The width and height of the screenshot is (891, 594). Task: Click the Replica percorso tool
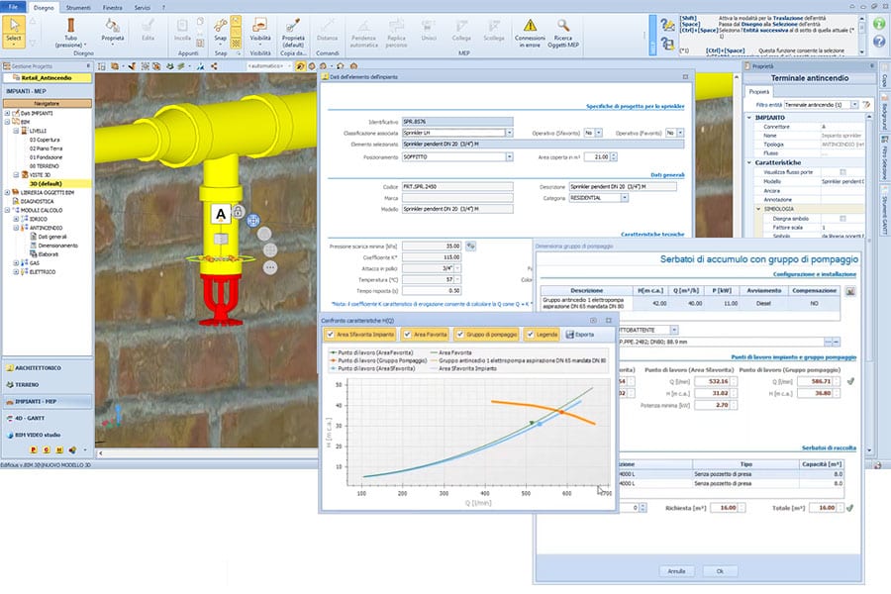point(397,33)
